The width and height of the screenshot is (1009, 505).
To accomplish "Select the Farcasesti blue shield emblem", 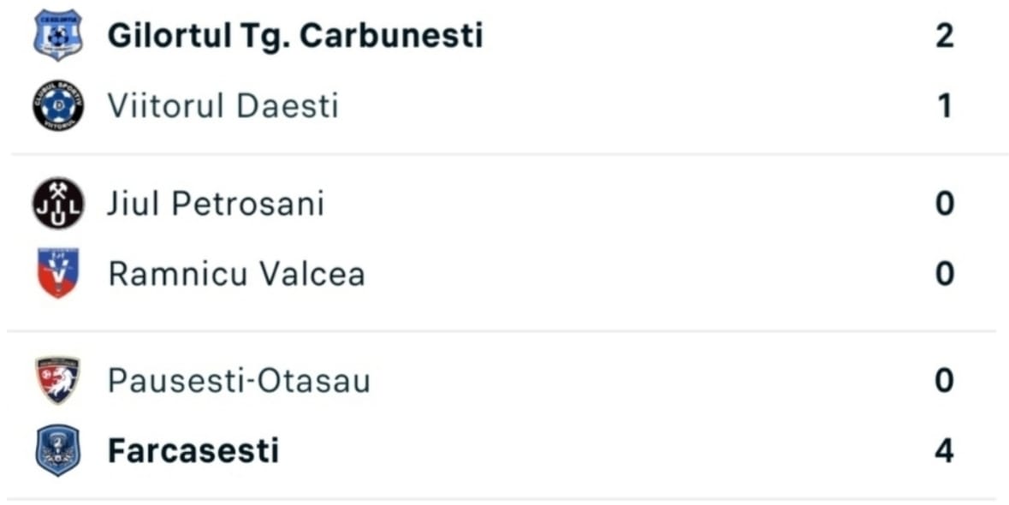I will pyautogui.click(x=58, y=450).
